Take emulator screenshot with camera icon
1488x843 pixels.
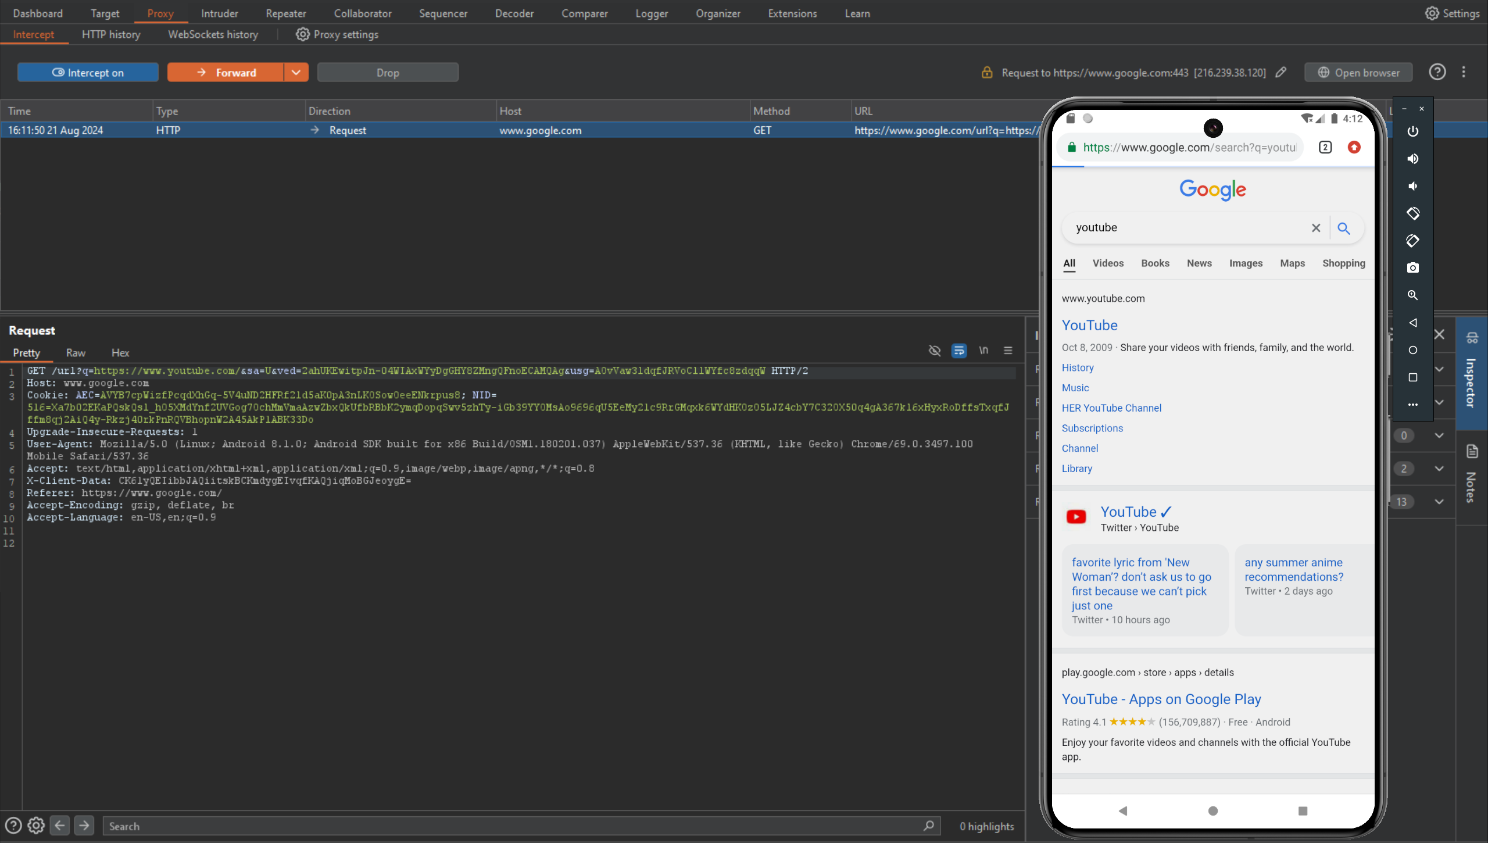(1412, 268)
